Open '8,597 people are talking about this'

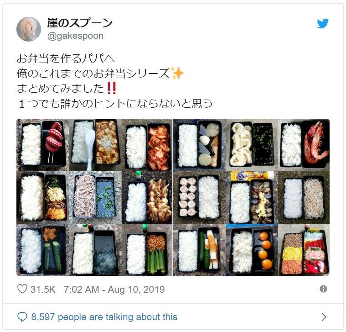(x=104, y=317)
